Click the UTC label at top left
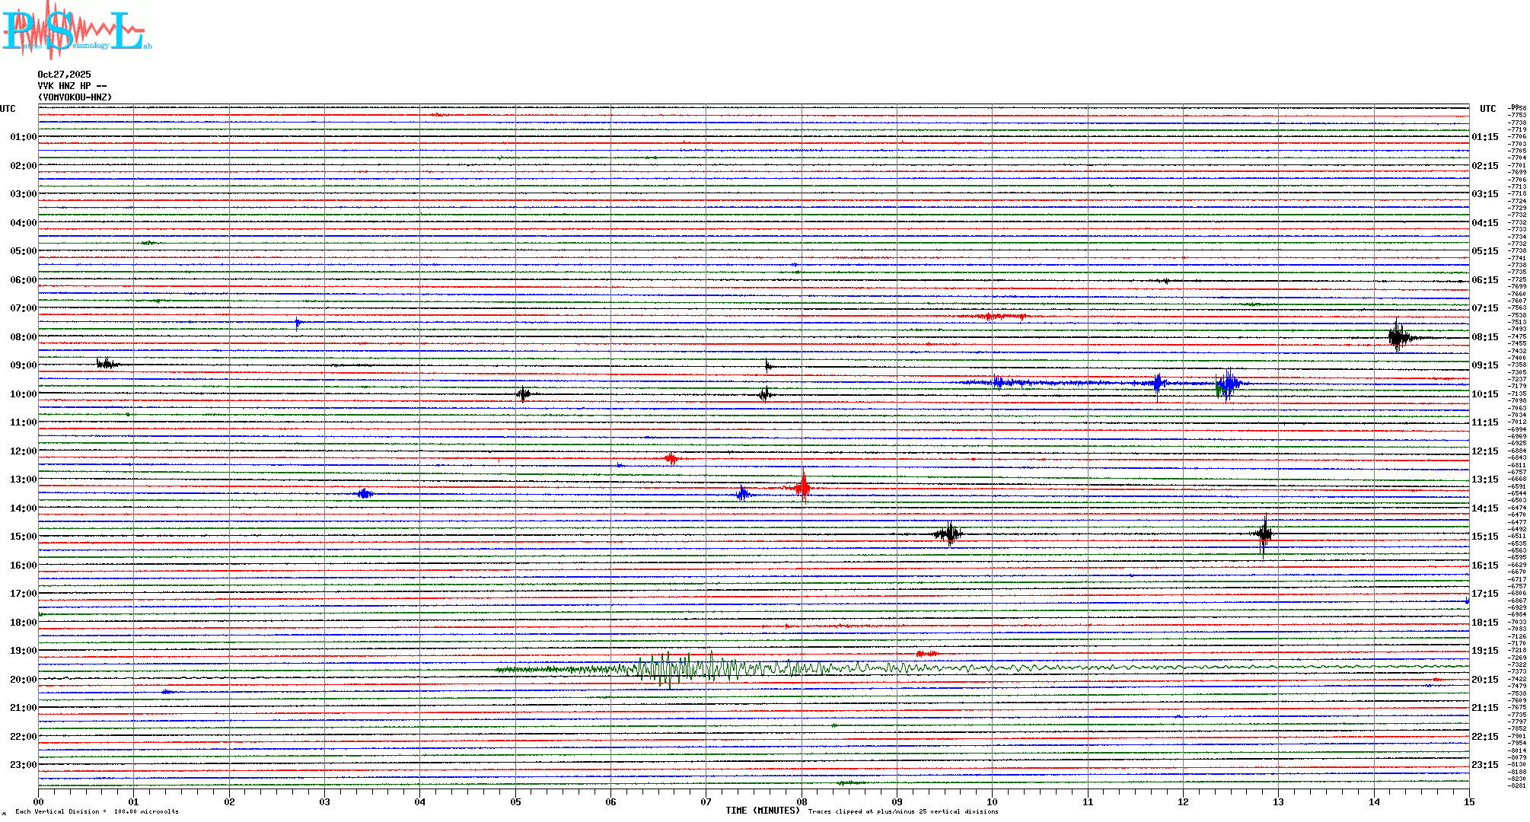The height and width of the screenshot is (822, 1530). coord(8,109)
